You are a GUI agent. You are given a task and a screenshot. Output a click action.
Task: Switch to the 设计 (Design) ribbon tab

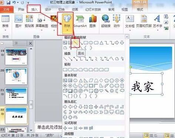point(48,10)
